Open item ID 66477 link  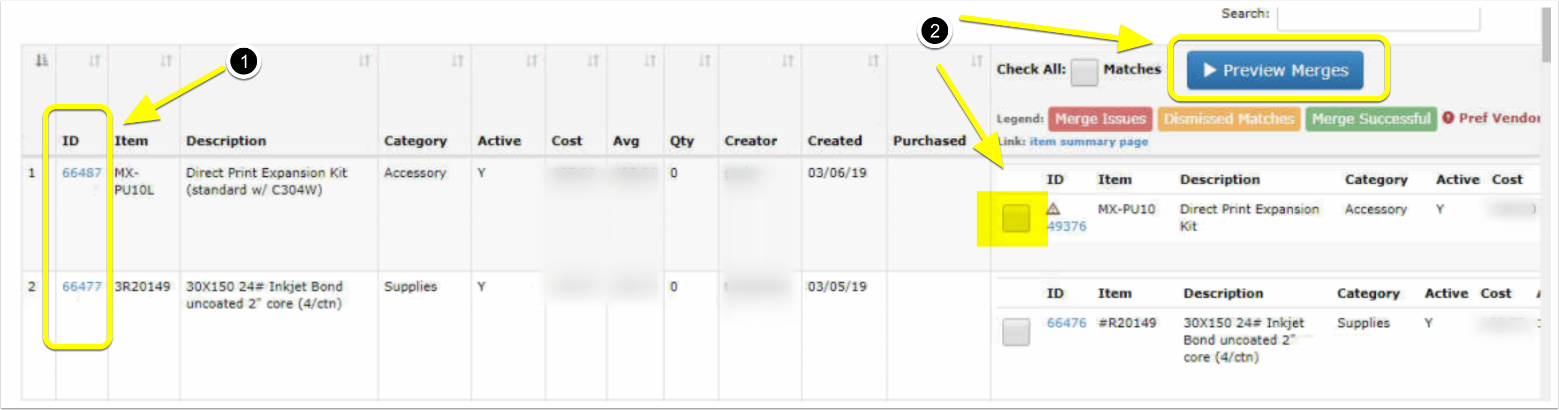pos(82,286)
